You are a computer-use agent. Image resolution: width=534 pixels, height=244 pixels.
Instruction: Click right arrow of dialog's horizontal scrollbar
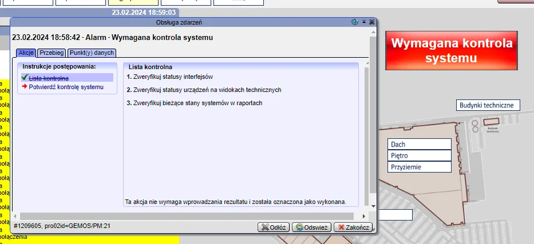(x=363, y=216)
